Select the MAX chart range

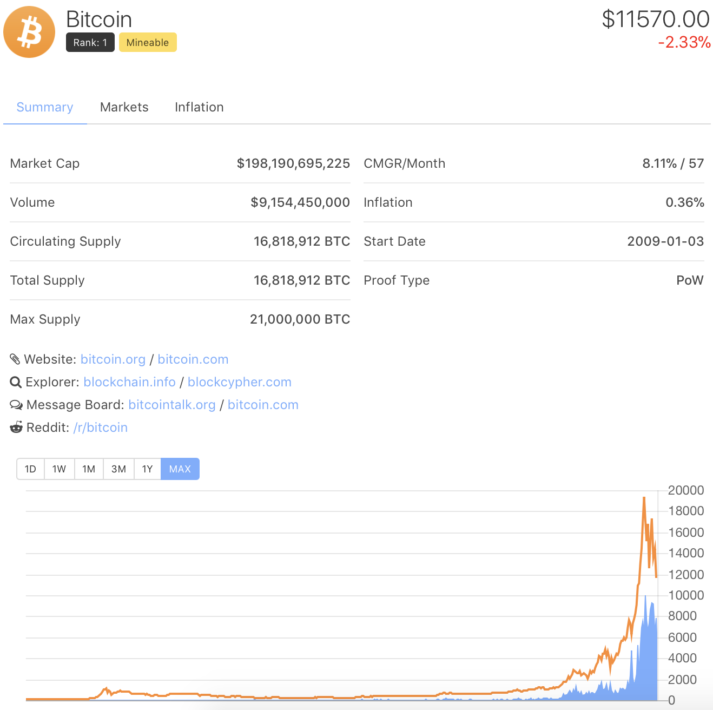180,469
